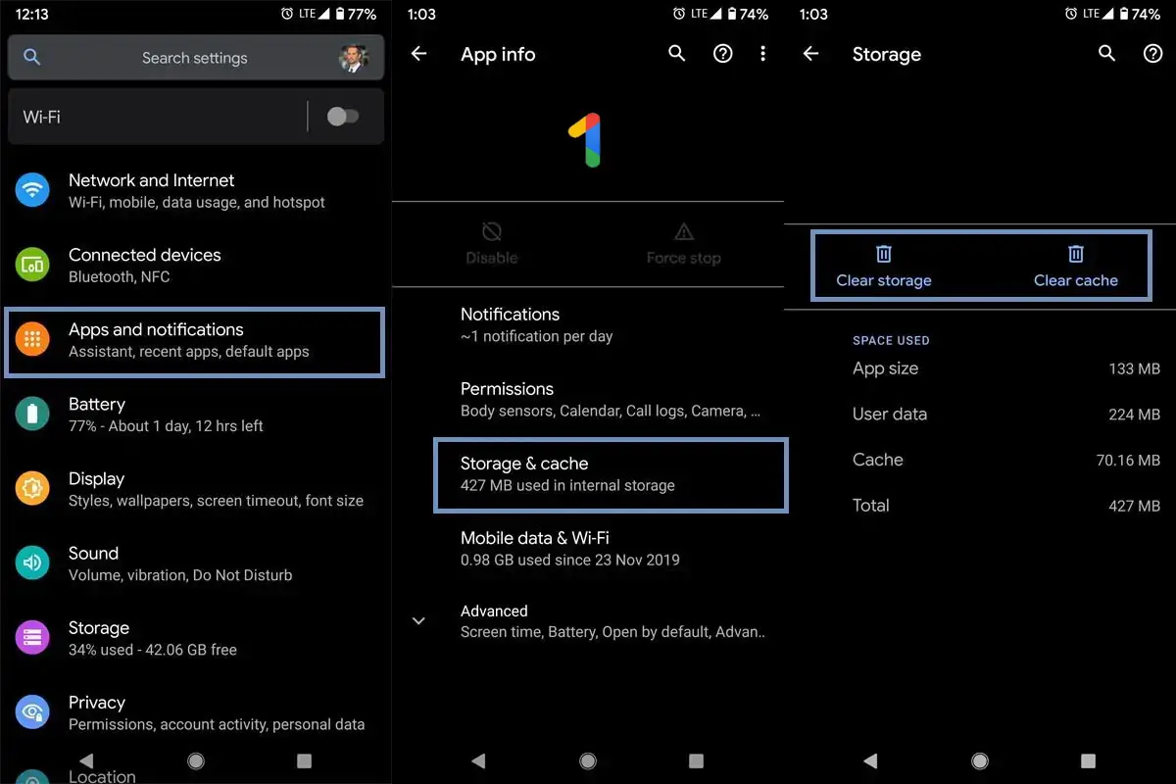Image resolution: width=1176 pixels, height=784 pixels.
Task: Tap the Battery settings icon
Action: 32,414
